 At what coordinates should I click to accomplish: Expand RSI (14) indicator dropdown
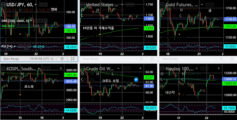tap(15, 46)
